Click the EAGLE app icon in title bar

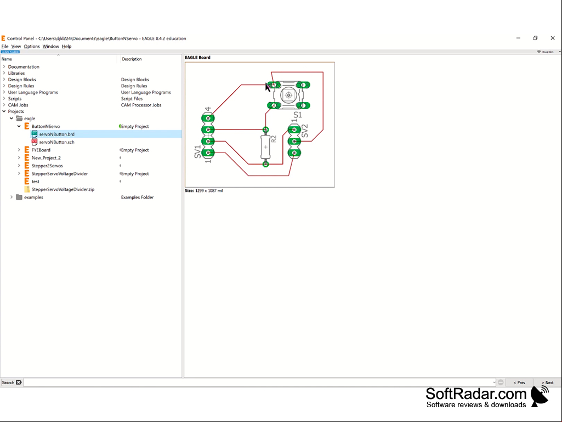click(3, 38)
